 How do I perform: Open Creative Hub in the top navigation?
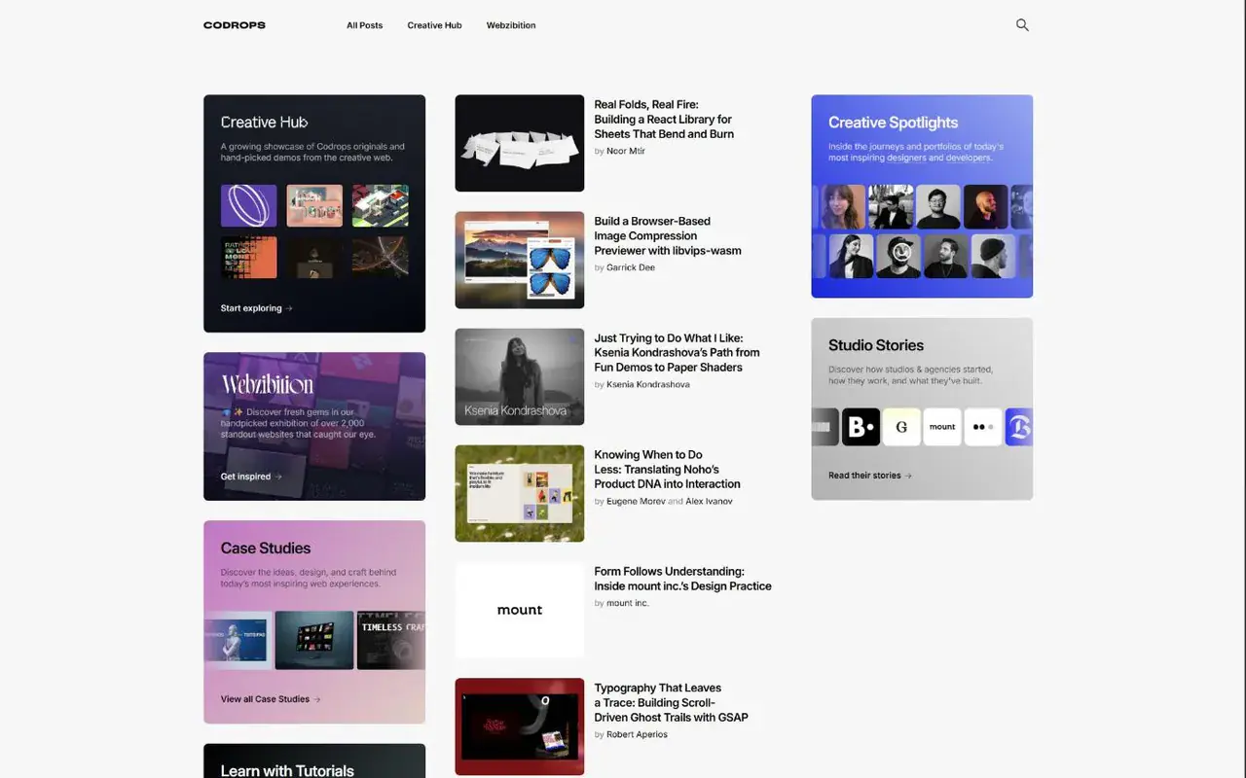(434, 25)
